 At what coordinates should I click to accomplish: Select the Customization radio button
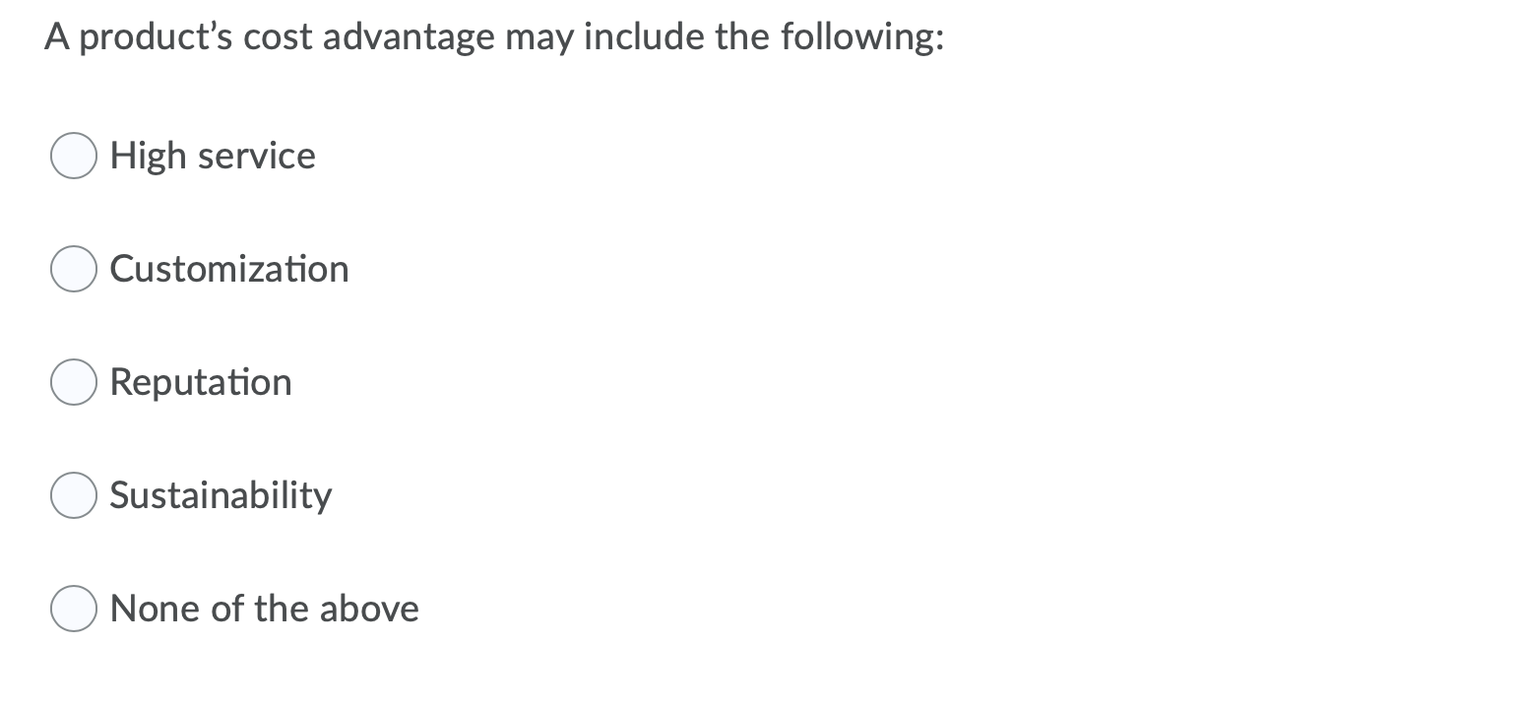(73, 268)
